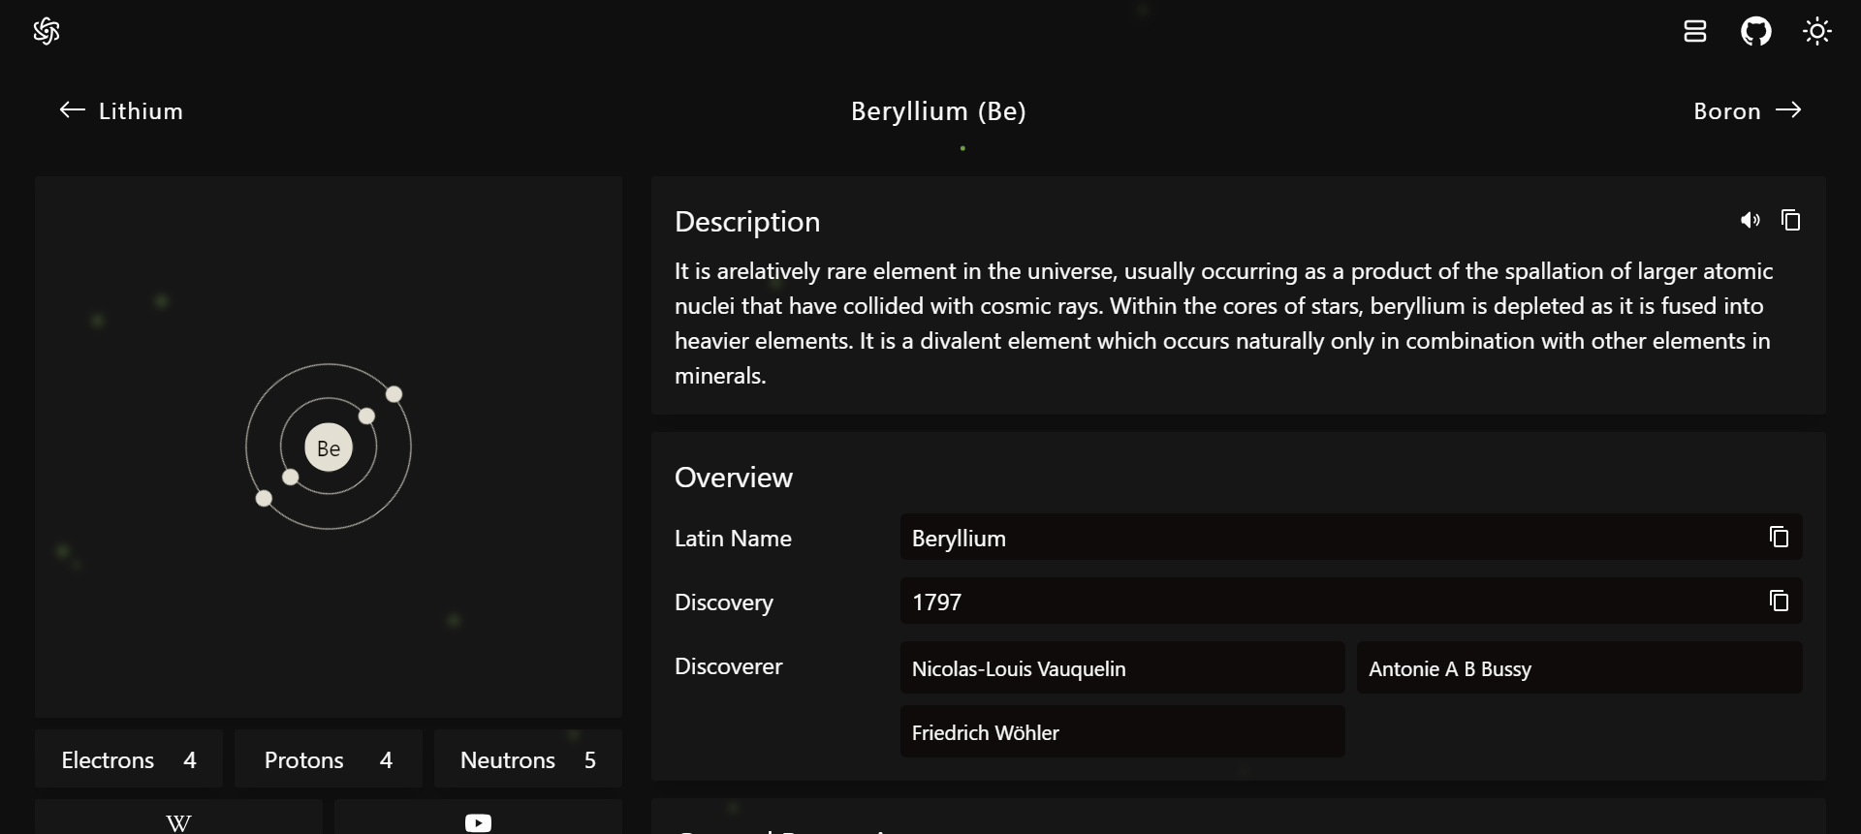Open the YouTube video button
This screenshot has width=1861, height=834.
point(478,821)
